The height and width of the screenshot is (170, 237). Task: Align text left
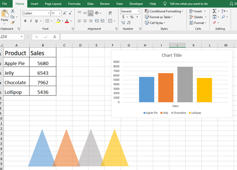[80, 21]
